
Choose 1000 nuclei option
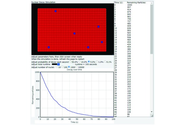[69, 67]
